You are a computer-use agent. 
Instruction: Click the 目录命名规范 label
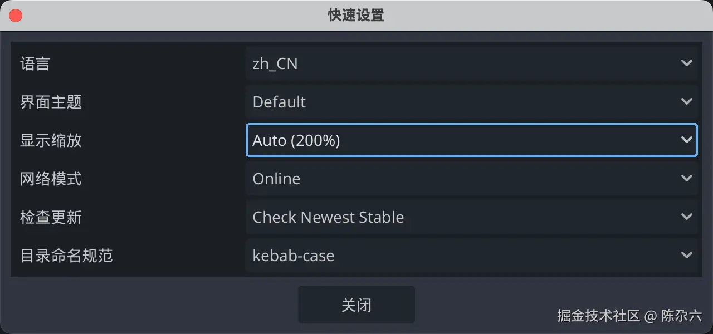[x=66, y=255]
